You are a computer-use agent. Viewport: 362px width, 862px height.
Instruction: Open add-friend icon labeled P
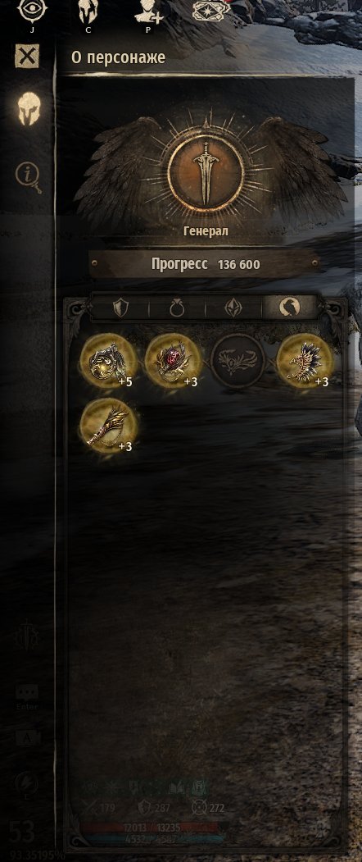point(148,11)
